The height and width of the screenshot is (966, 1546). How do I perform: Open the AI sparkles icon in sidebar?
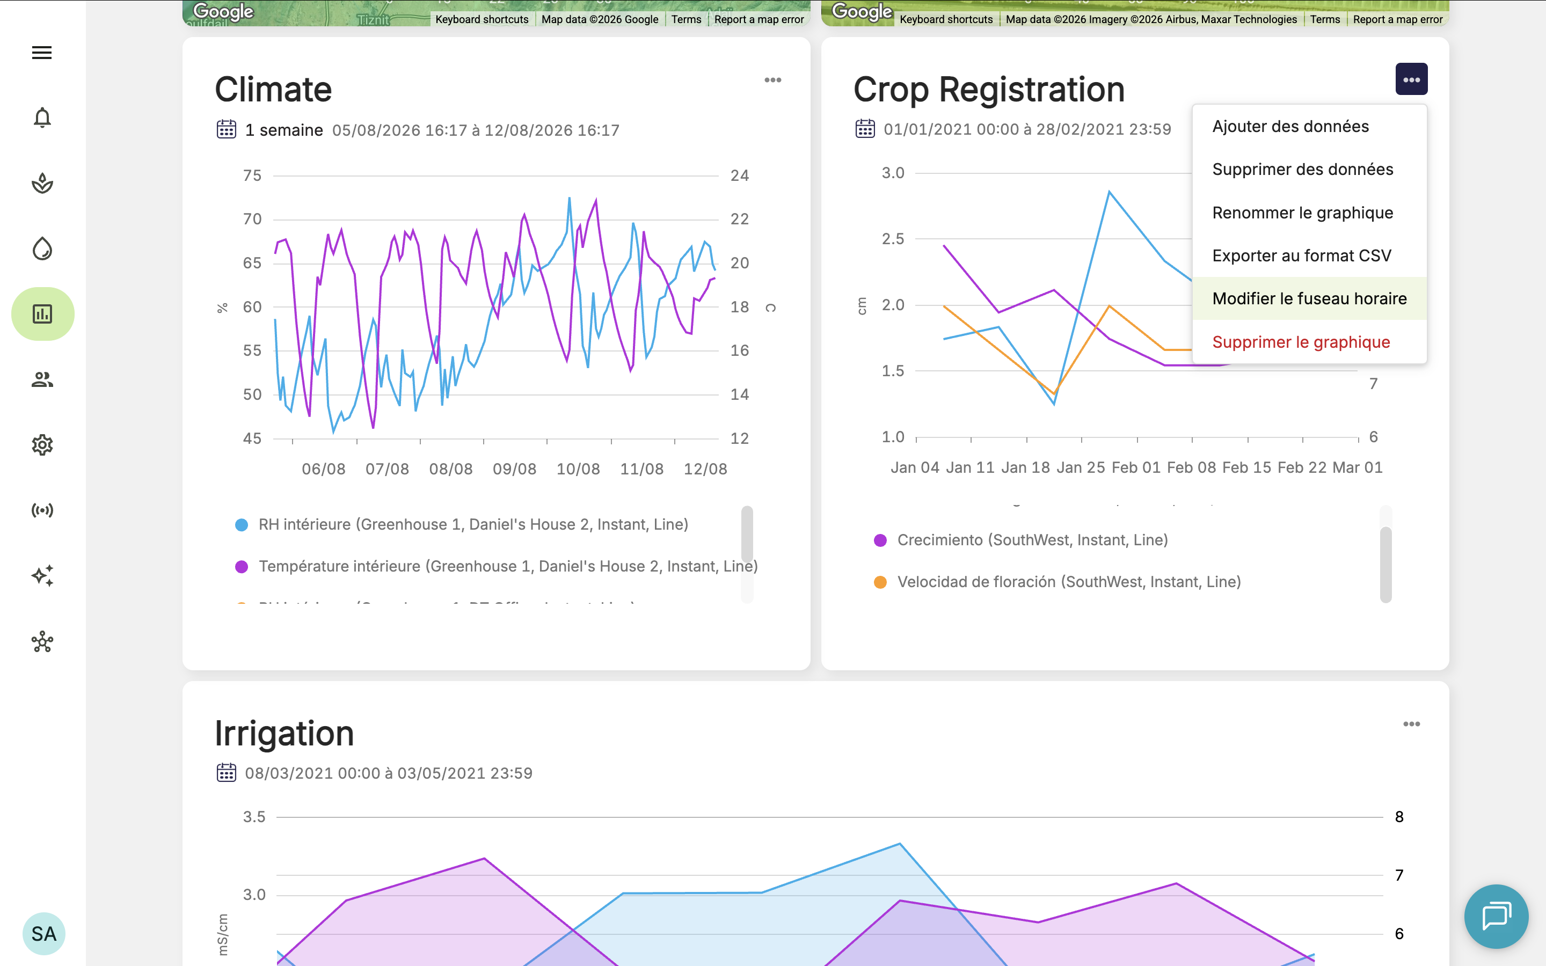pos(42,576)
